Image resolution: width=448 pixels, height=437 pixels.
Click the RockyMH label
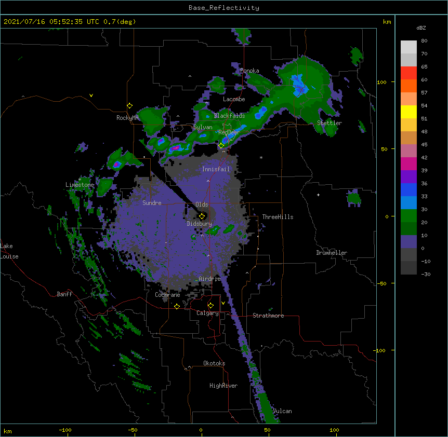[x=127, y=118]
